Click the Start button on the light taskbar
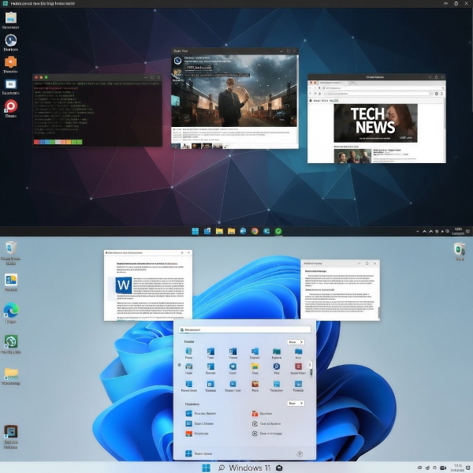 click(206, 467)
